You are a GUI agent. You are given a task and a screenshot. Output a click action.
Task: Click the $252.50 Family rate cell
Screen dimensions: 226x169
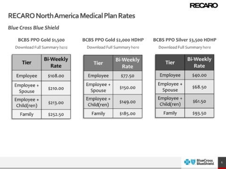click(x=56, y=115)
